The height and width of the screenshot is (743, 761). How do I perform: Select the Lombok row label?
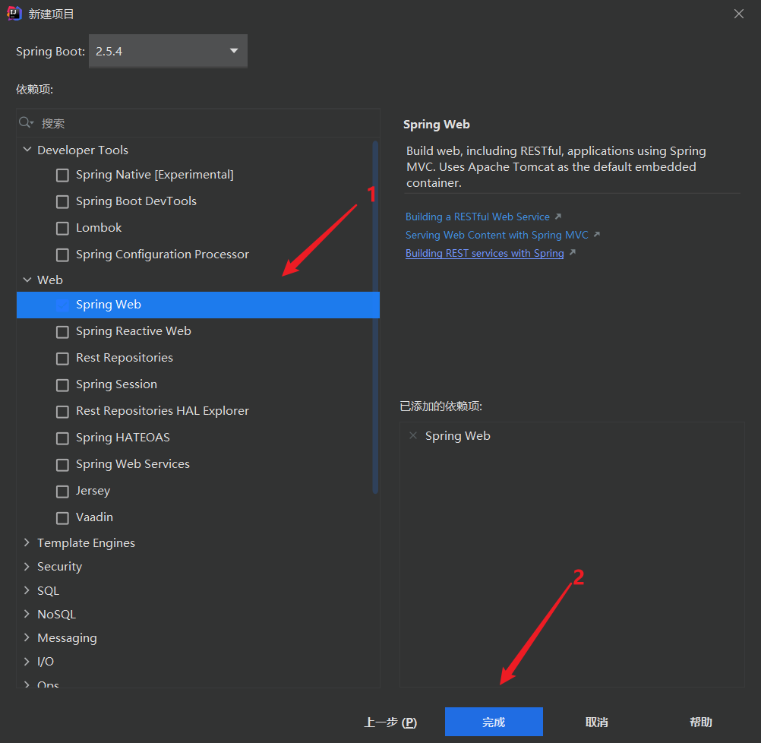(x=99, y=228)
